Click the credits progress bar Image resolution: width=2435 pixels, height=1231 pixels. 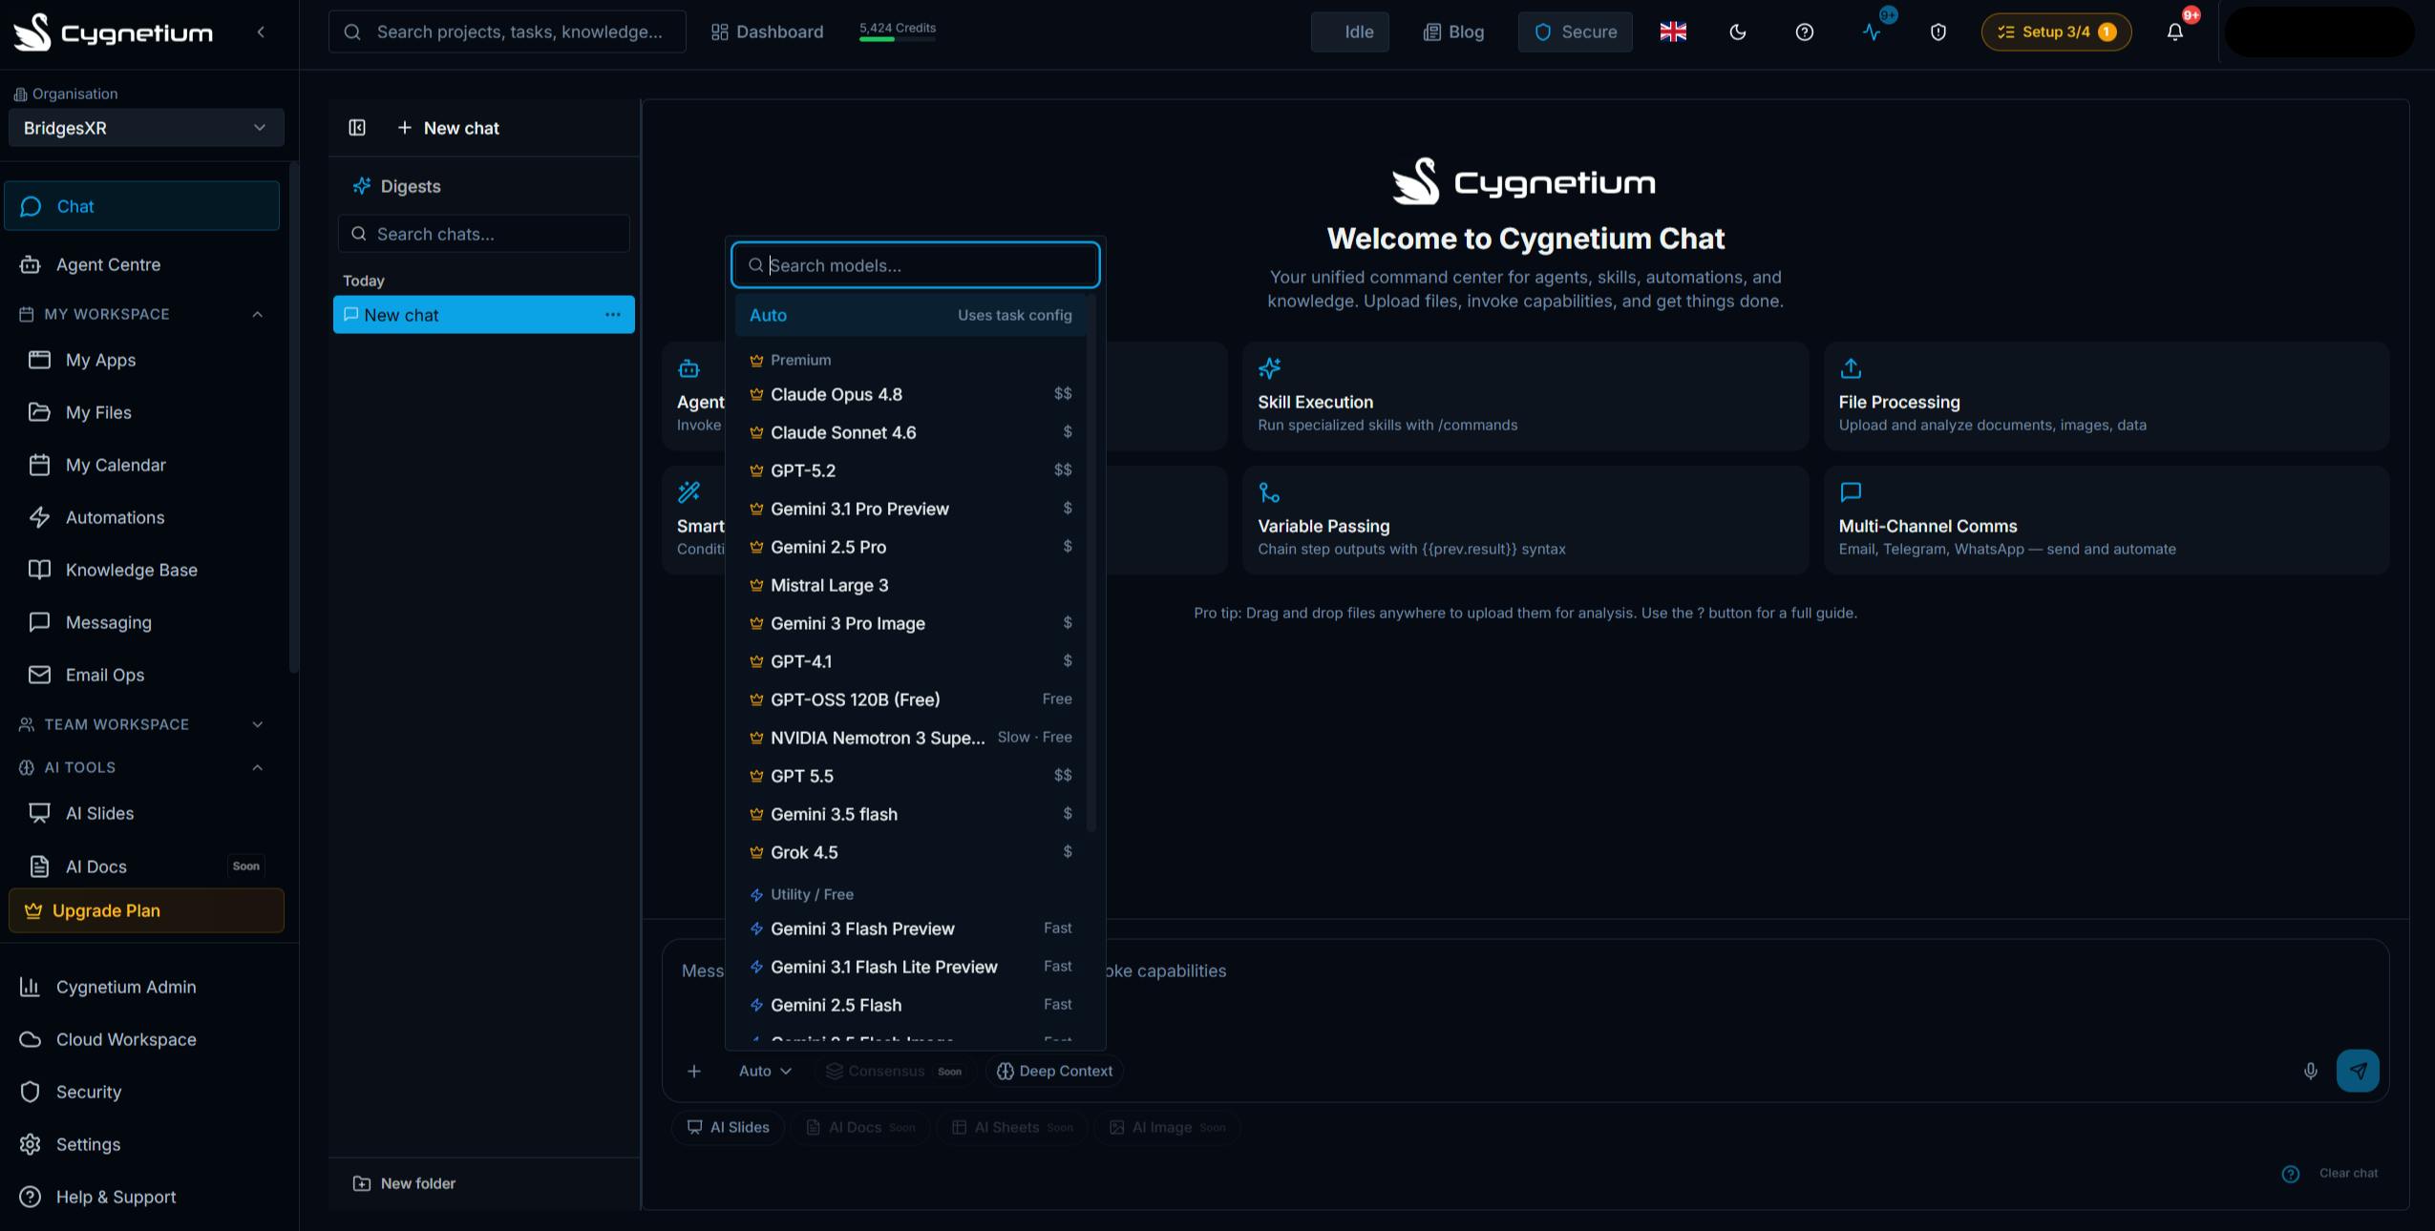tap(897, 39)
